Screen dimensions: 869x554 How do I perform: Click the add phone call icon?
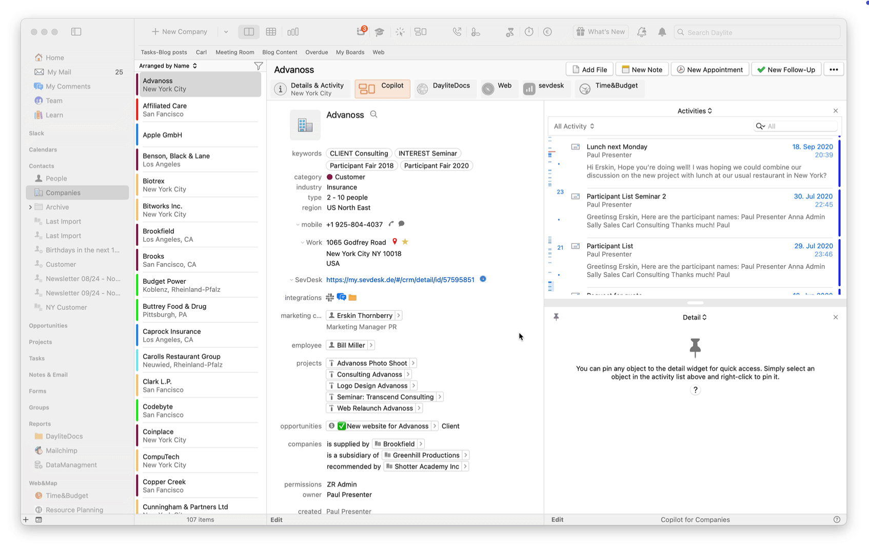tap(476, 32)
